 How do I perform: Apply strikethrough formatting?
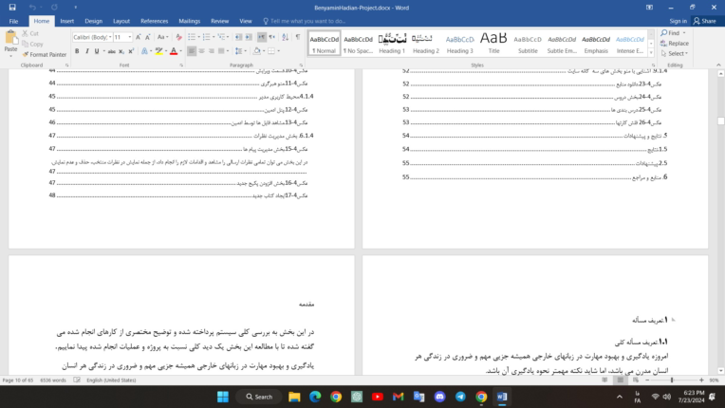tap(111, 51)
